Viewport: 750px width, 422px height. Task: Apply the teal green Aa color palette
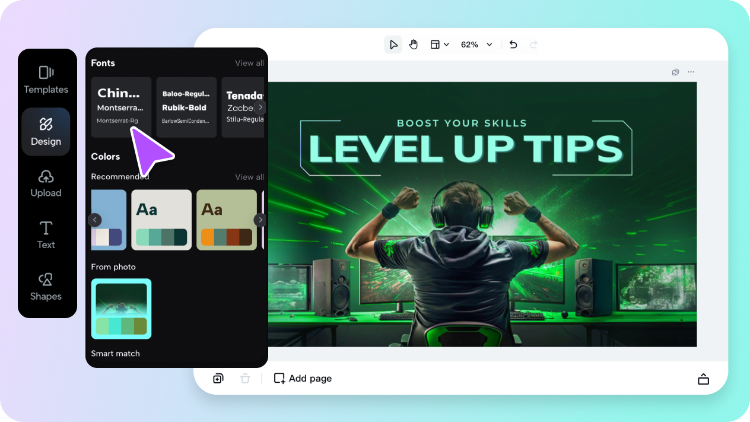click(161, 220)
